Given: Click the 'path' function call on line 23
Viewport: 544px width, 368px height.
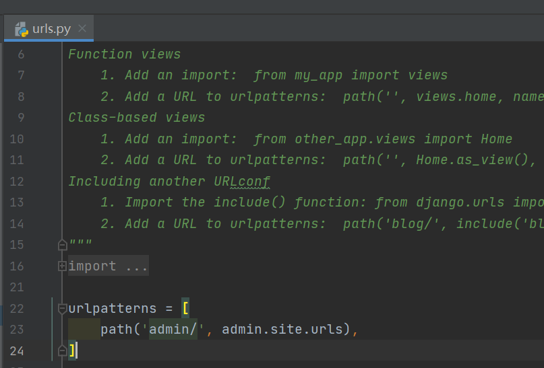Looking at the screenshot, I should click(x=116, y=330).
